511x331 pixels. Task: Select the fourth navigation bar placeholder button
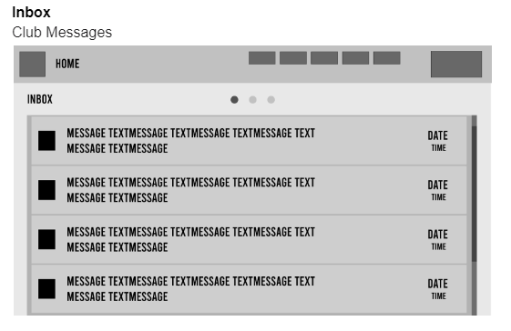(x=355, y=58)
